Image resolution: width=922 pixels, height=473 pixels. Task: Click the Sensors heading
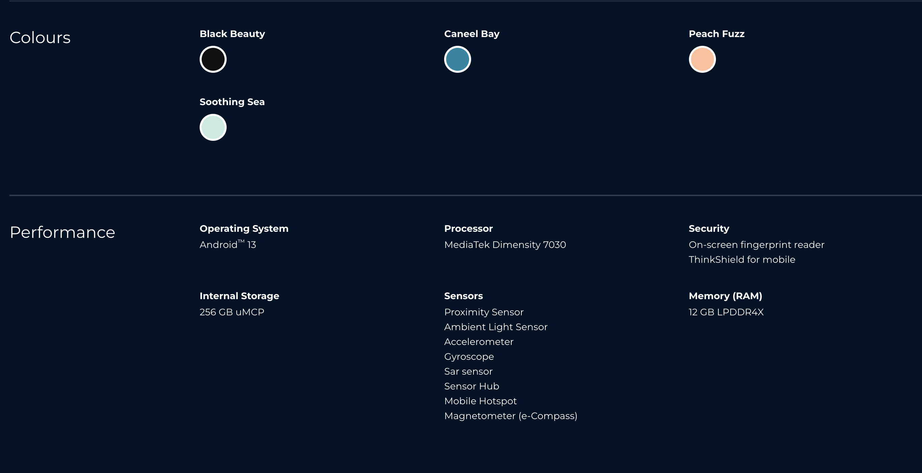click(463, 296)
